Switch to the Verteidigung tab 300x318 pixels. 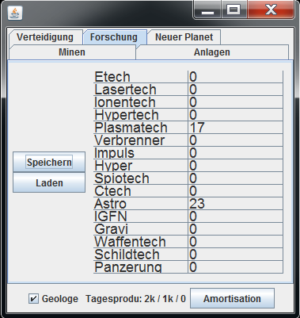pyautogui.click(x=45, y=37)
